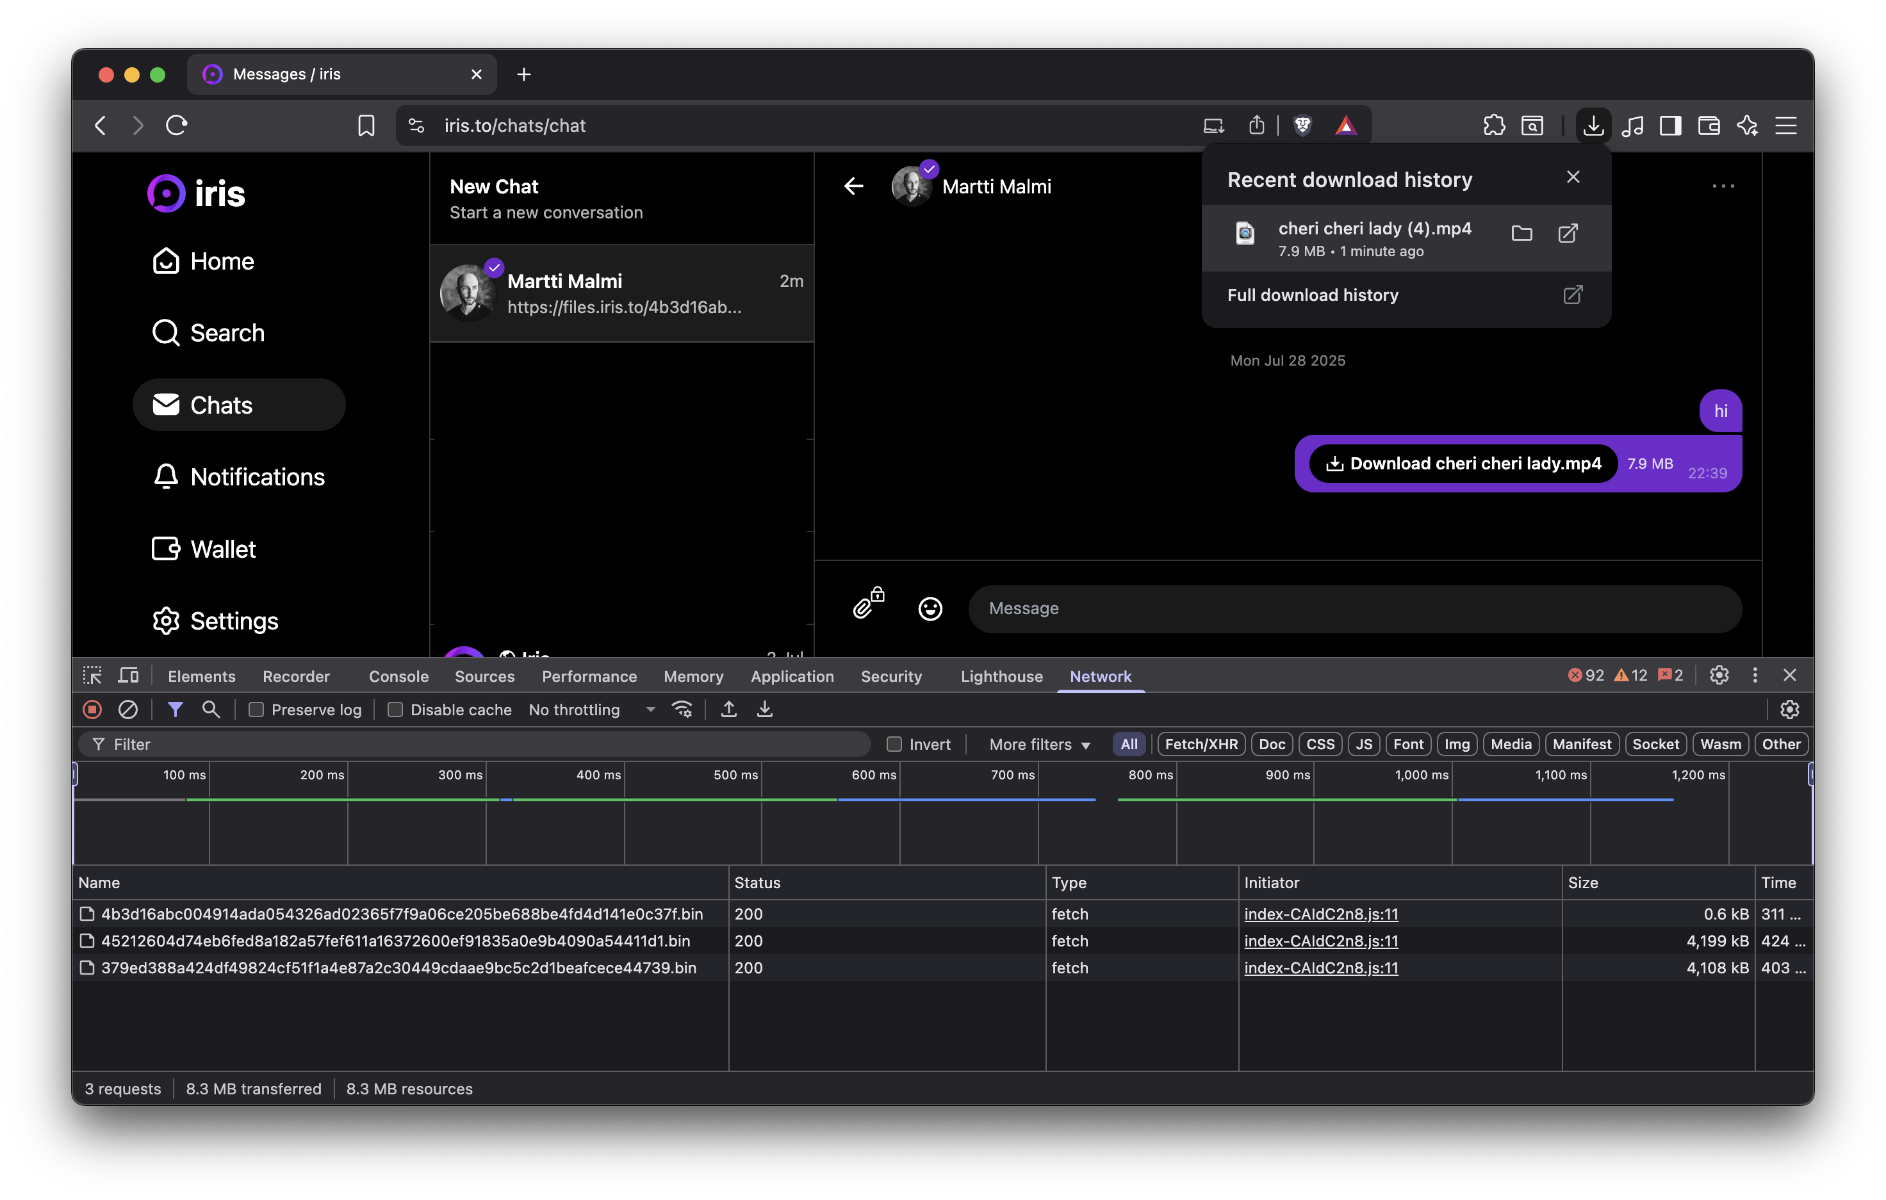
Task: Filter by Media requests
Action: pyautogui.click(x=1510, y=743)
